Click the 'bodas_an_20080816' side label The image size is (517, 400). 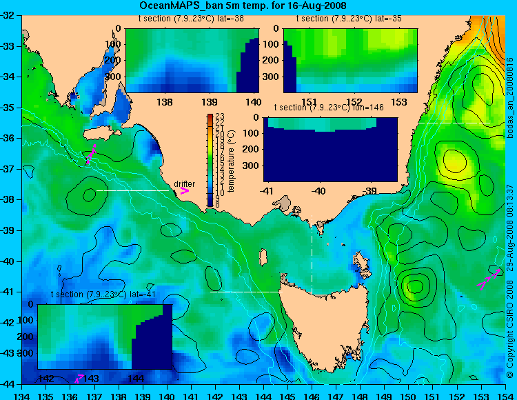(x=510, y=98)
